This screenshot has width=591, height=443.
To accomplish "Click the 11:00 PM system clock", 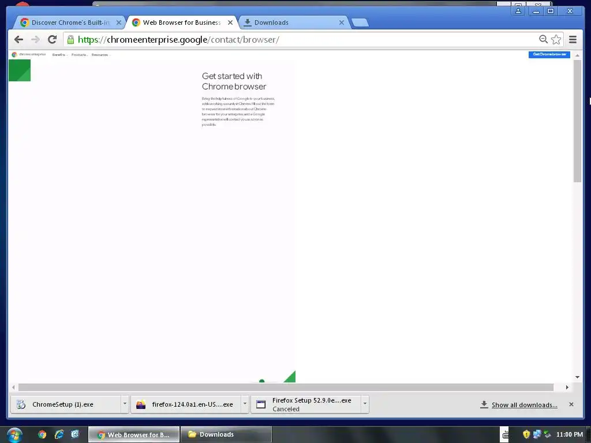I will pos(569,434).
